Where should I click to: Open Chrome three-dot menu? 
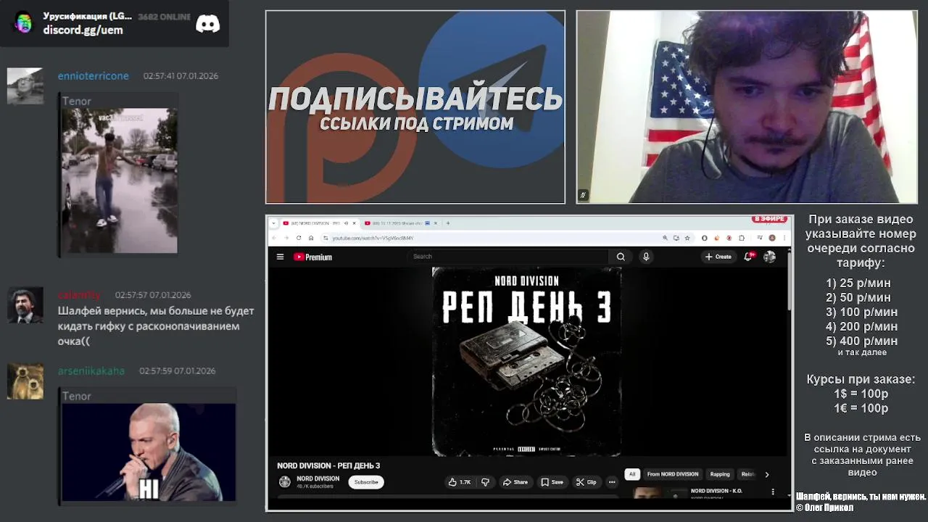point(784,238)
